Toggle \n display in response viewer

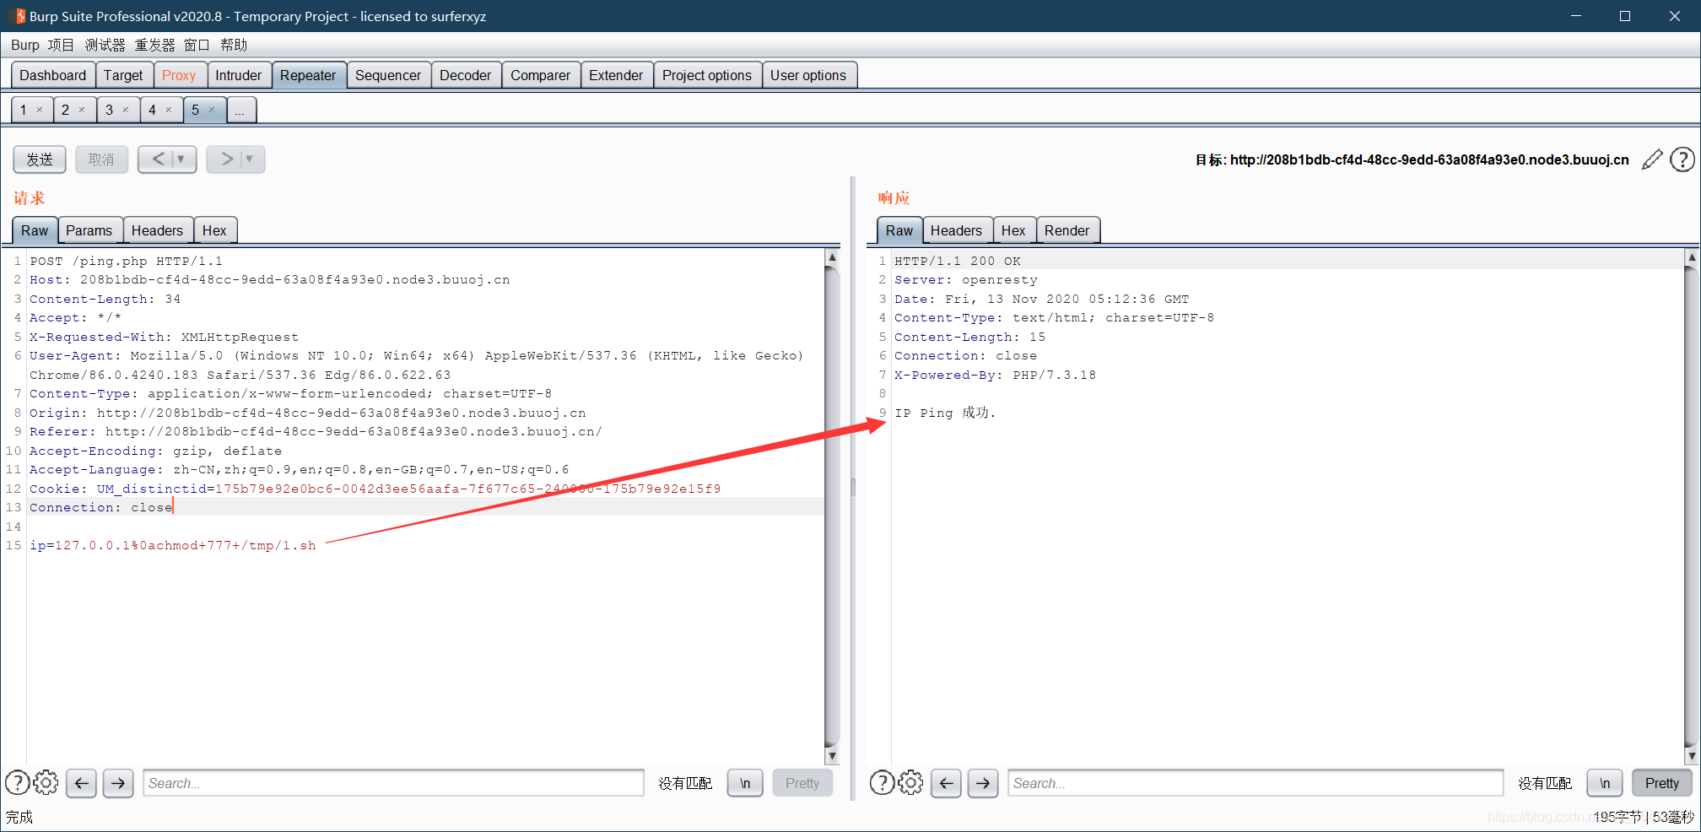[1605, 783]
